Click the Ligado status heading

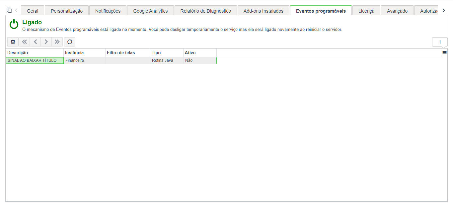(32, 23)
